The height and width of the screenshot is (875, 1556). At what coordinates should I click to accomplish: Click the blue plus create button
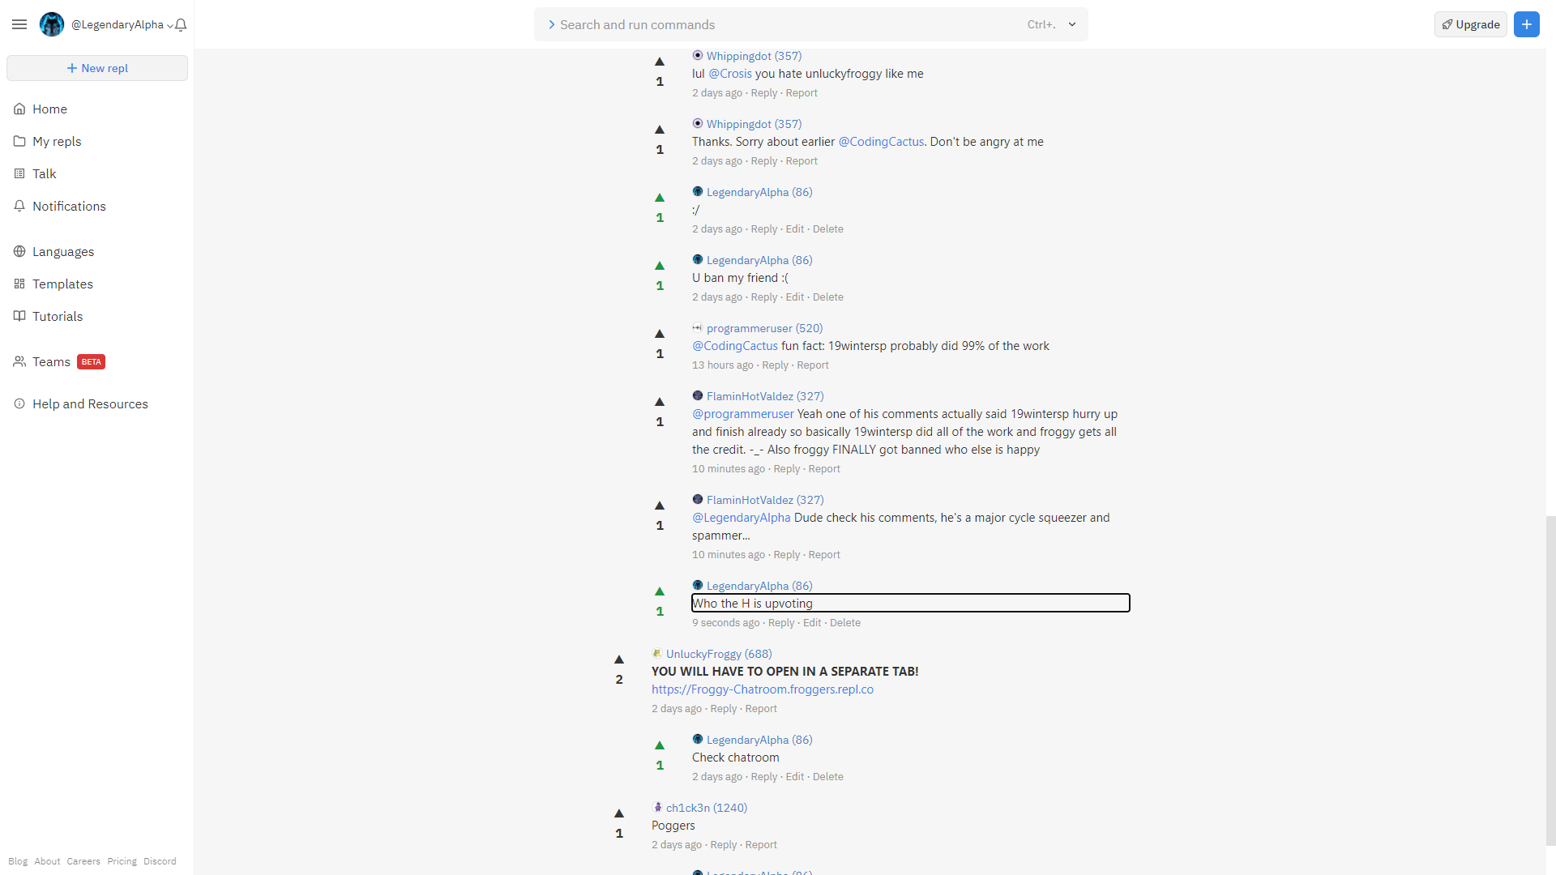(1527, 24)
